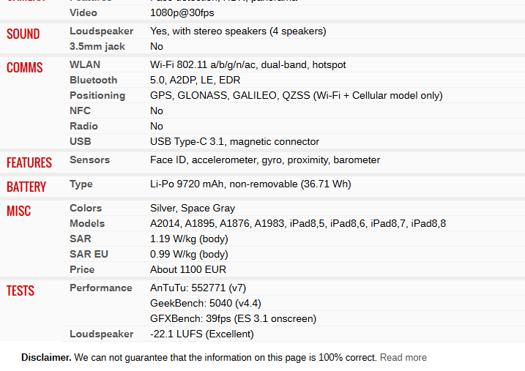
Task: Click the battery Type label
Action: [x=81, y=184]
